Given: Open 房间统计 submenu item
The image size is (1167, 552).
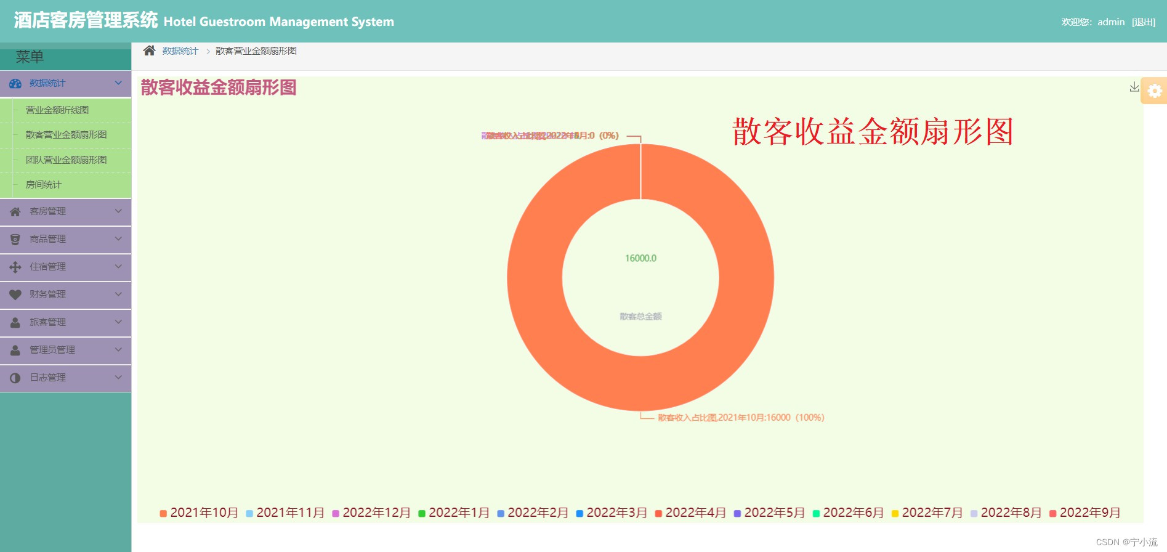Looking at the screenshot, I should click(43, 184).
